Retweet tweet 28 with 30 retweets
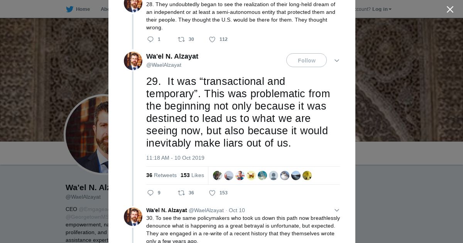Image resolution: width=463 pixels, height=243 pixels. coord(181,39)
